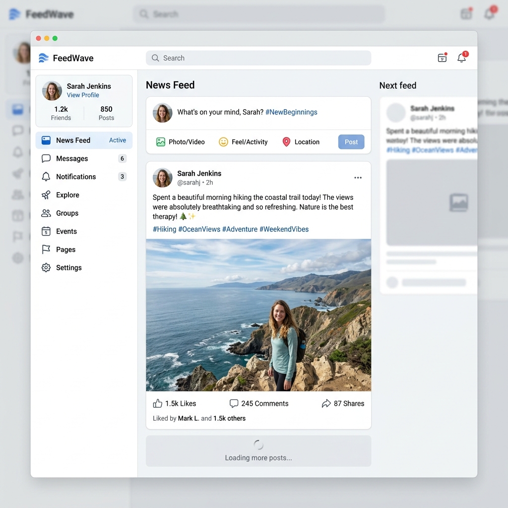Screen dimensions: 508x508
Task: Click the #Adventure hashtag
Action: click(240, 229)
